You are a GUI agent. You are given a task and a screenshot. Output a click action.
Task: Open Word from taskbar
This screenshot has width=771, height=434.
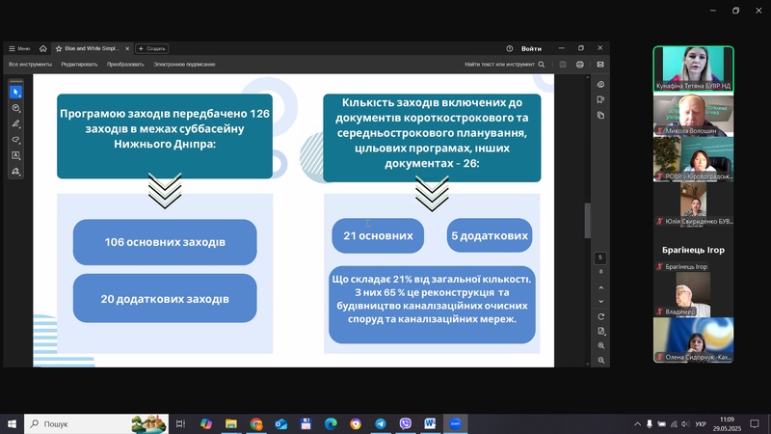coord(430,423)
